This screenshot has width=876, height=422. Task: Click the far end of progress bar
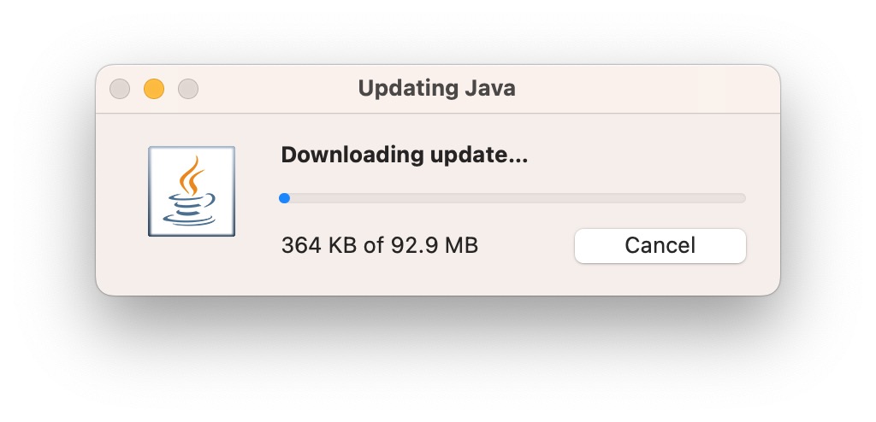[x=742, y=197]
